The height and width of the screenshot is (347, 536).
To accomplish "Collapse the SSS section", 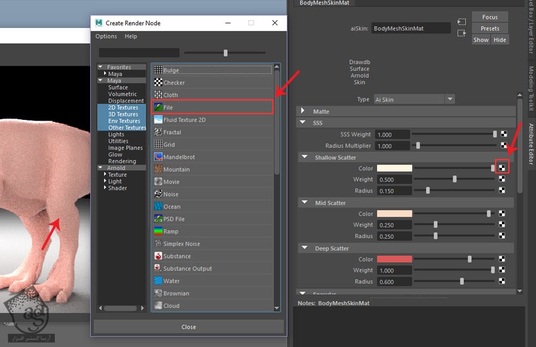I will (x=303, y=122).
